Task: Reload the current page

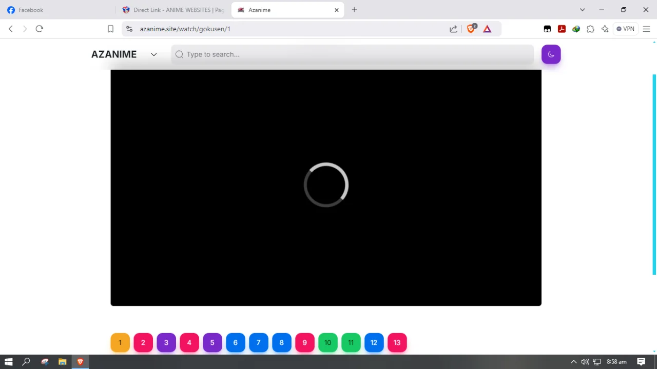Action: tap(39, 29)
